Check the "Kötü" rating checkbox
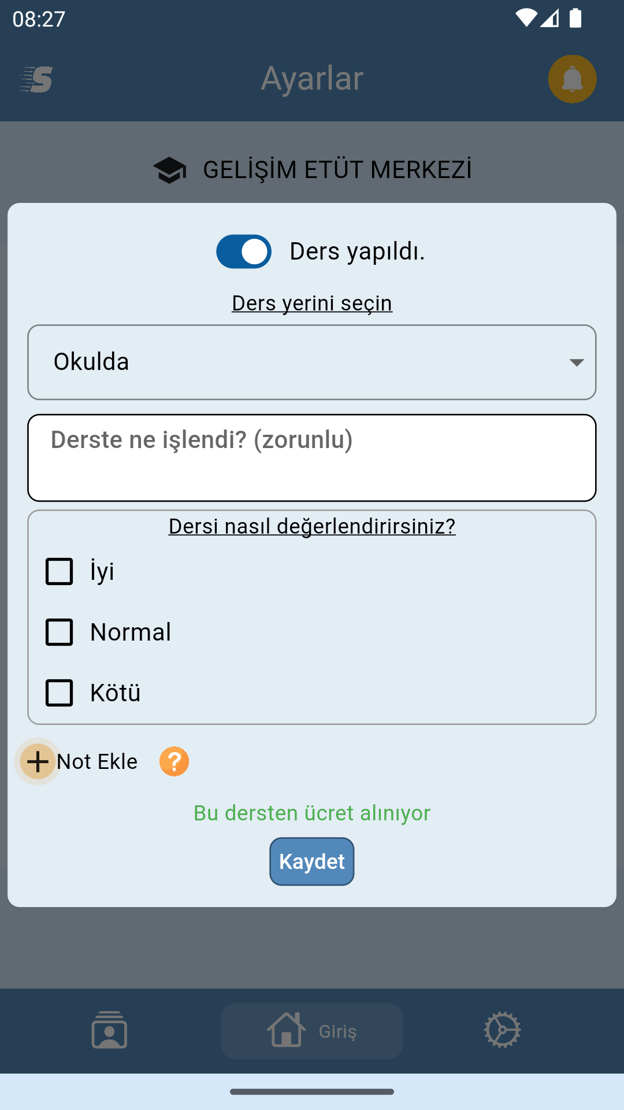 (60, 693)
